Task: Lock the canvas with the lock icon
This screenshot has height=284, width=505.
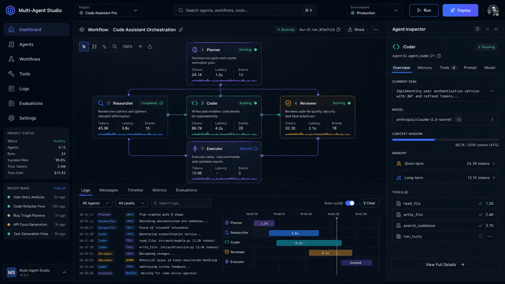Action: click(150, 46)
